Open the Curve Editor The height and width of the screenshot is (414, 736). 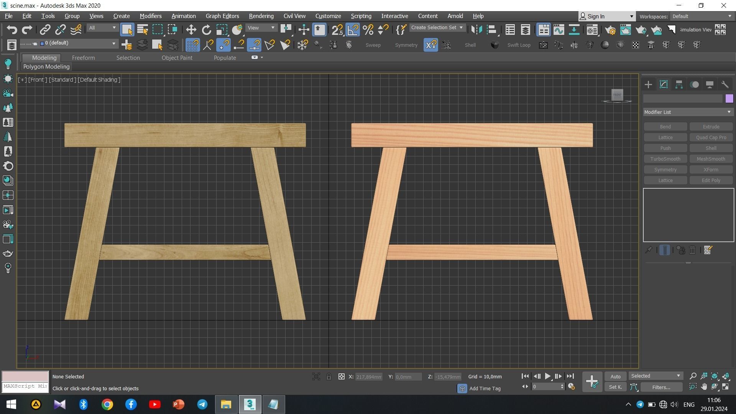tap(559, 30)
